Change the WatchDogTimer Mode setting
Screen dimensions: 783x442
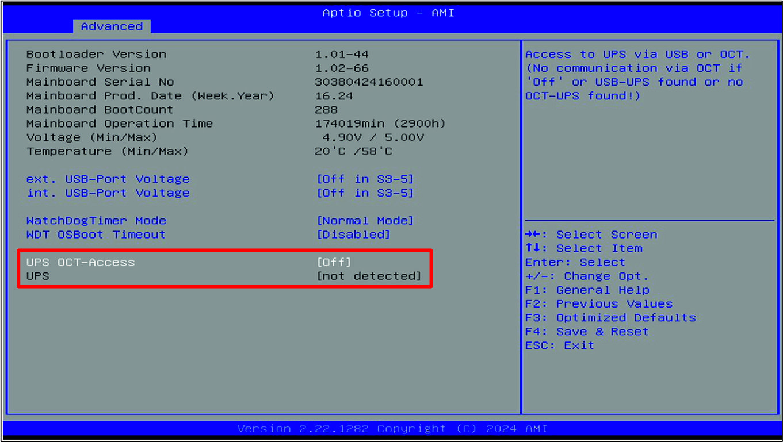(96, 220)
